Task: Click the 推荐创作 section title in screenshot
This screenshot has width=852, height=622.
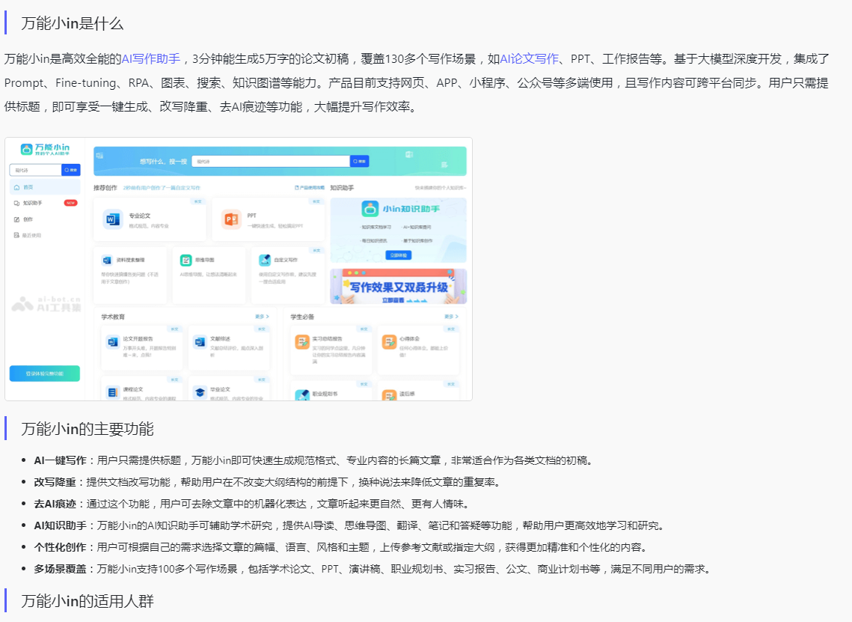Action: (x=105, y=188)
